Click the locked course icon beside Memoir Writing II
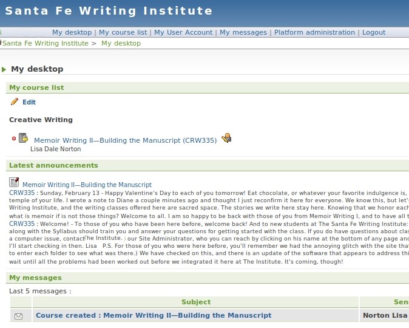 tap(24, 138)
